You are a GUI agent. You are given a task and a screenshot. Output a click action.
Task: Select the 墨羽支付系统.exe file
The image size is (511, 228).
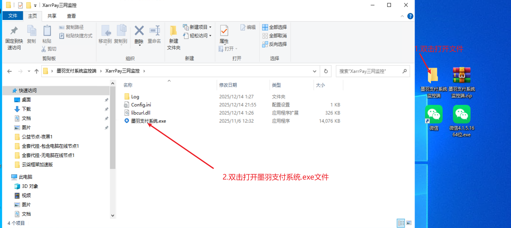click(148, 121)
